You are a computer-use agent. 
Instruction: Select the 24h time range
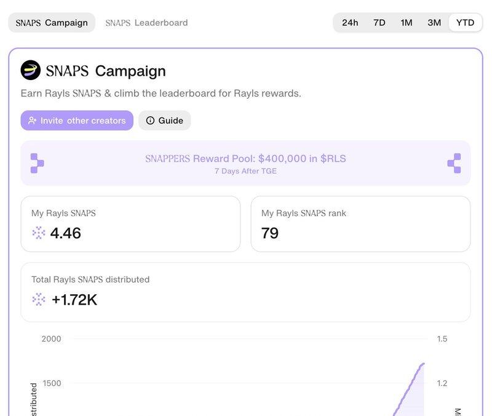[x=350, y=23]
